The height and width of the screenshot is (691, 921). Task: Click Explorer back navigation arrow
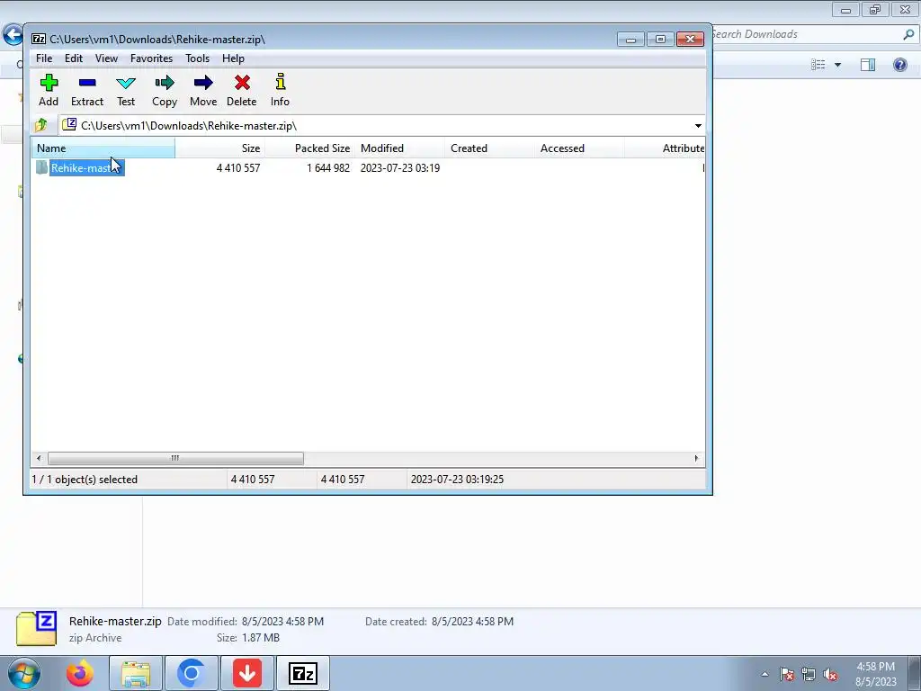click(x=13, y=35)
